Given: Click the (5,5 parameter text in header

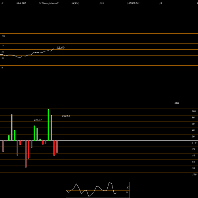Looking at the screenshot, I should click(102, 3).
